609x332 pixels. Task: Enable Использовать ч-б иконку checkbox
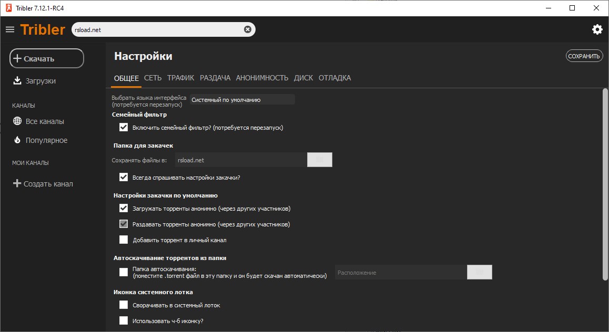click(x=124, y=320)
